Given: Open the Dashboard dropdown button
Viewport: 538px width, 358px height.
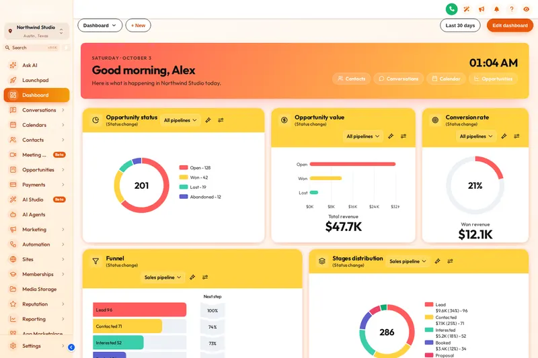Looking at the screenshot, I should coord(100,26).
